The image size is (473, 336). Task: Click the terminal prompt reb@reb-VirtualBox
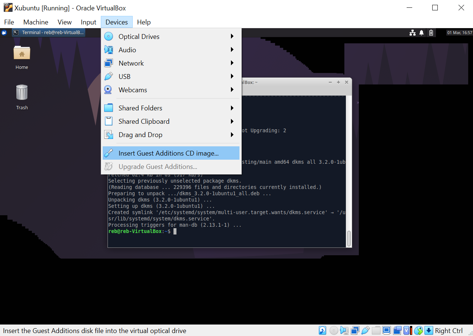click(135, 231)
